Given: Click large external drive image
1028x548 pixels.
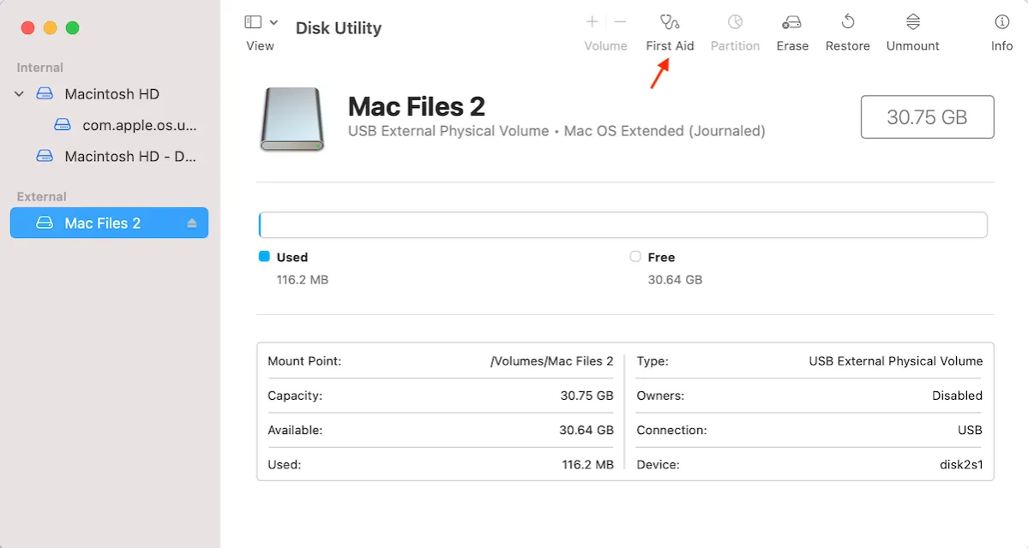Looking at the screenshot, I should pyautogui.click(x=292, y=119).
